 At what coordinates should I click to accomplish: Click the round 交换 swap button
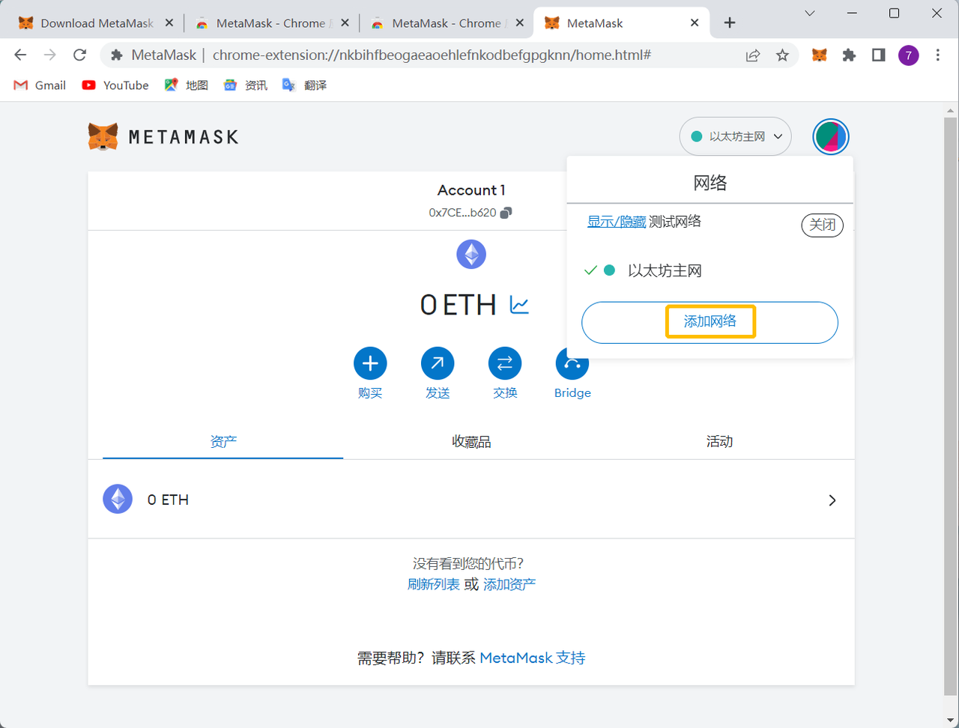505,363
